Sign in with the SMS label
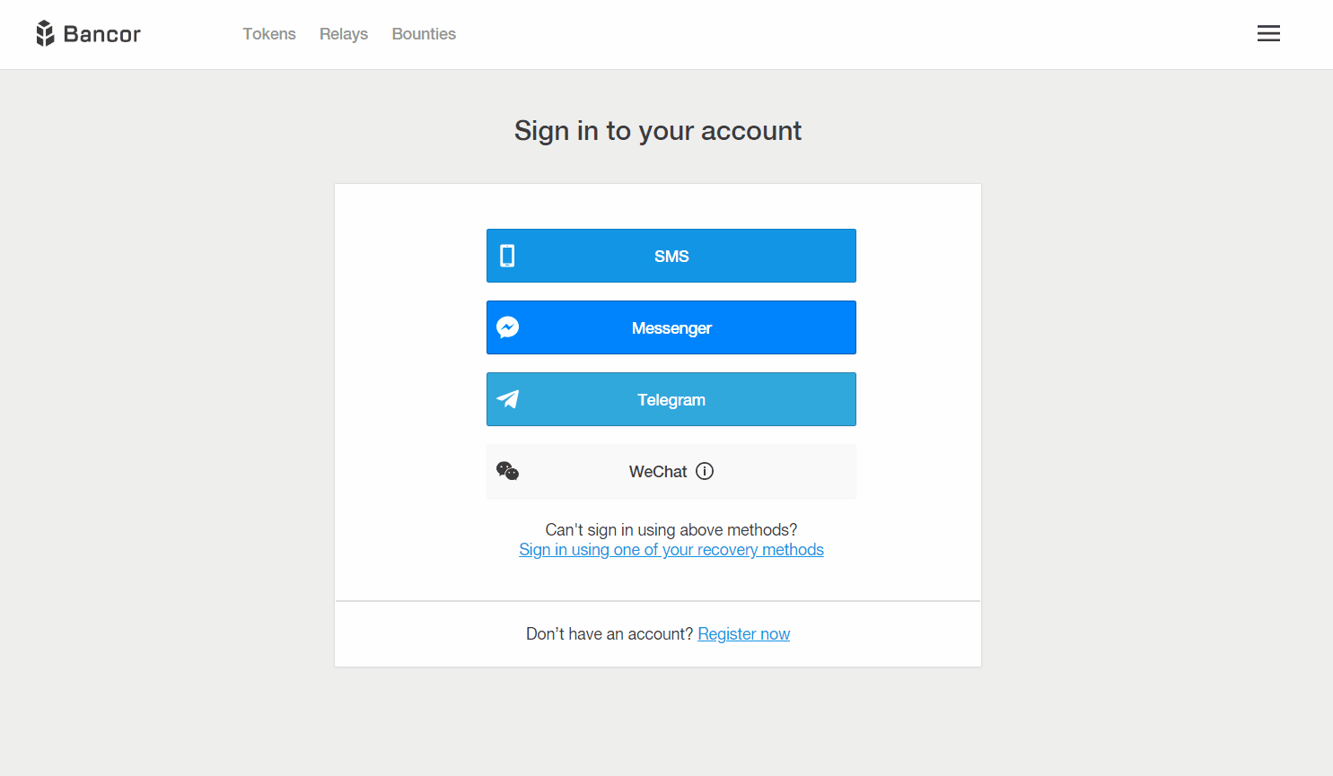The width and height of the screenshot is (1333, 776). point(671,257)
